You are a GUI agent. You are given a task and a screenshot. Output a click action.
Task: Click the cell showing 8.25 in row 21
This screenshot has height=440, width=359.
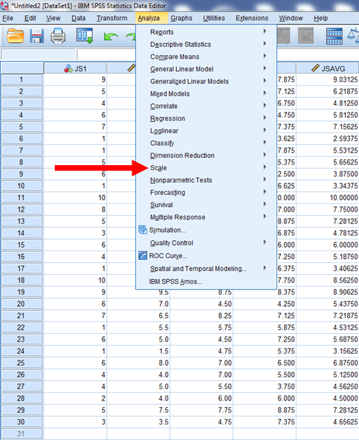pyautogui.click(x=202, y=316)
